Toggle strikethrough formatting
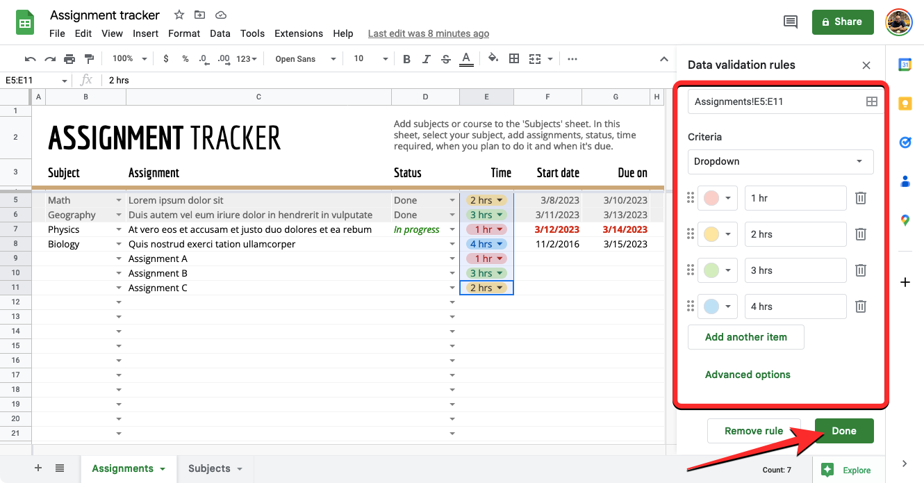This screenshot has width=924, height=483. [446, 59]
